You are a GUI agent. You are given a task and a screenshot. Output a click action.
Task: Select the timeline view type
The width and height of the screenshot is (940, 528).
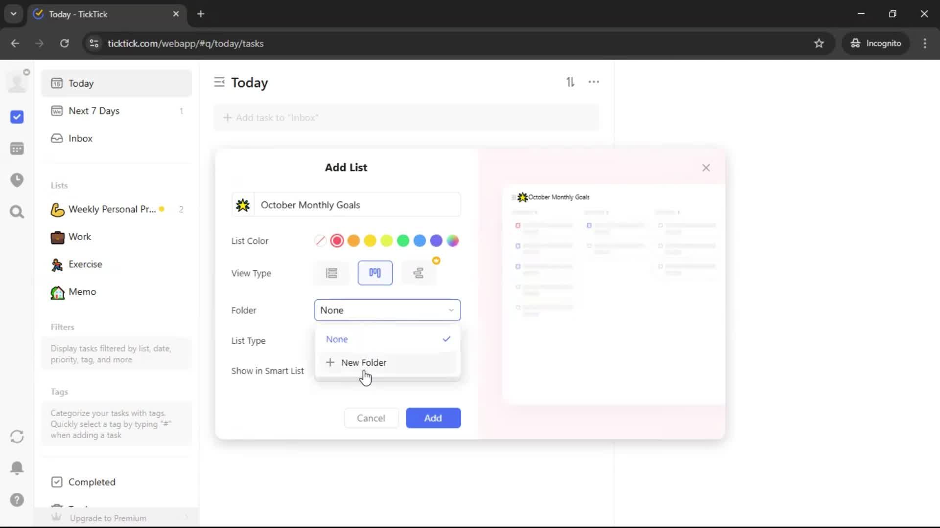point(418,273)
